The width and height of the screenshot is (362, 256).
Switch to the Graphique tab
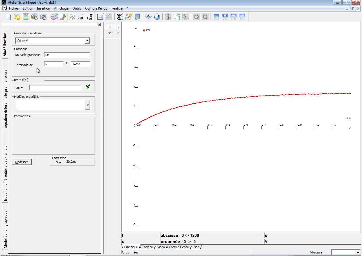tap(131, 247)
